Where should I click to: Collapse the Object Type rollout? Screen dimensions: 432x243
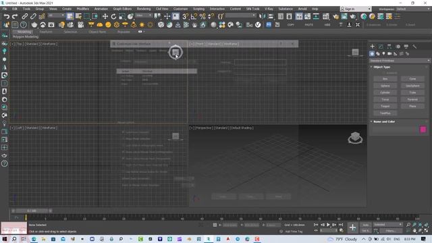click(x=381, y=67)
